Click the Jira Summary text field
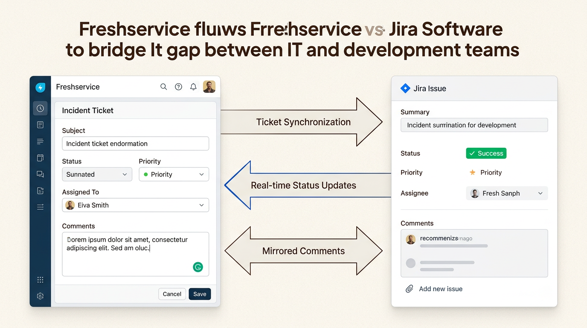Screen dimensions: 587x328 [474, 125]
